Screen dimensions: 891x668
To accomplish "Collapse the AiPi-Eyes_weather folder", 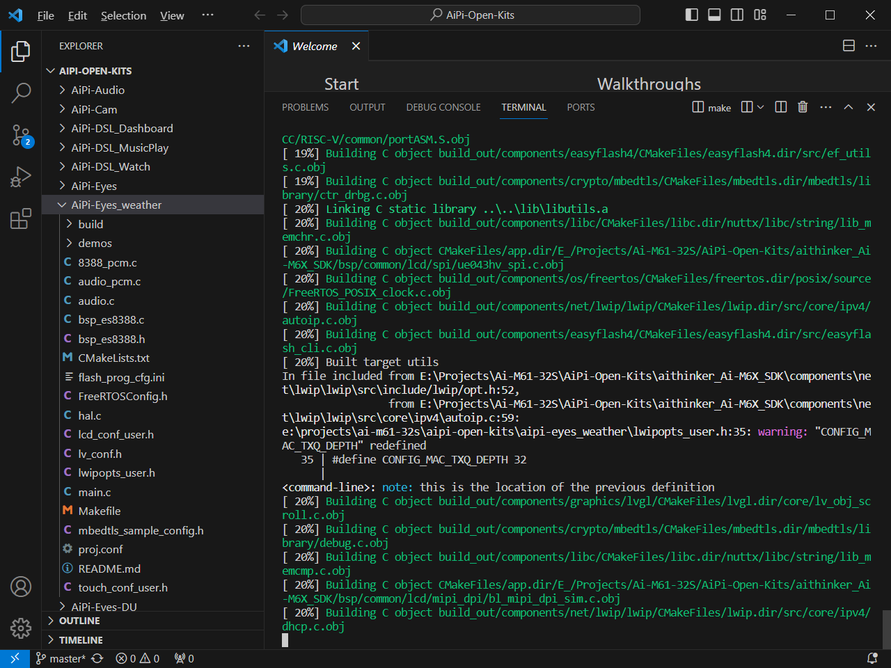I will (153, 205).
